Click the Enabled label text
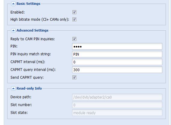Viewport: 171px width, 125px height. pyautogui.click(x=17, y=12)
